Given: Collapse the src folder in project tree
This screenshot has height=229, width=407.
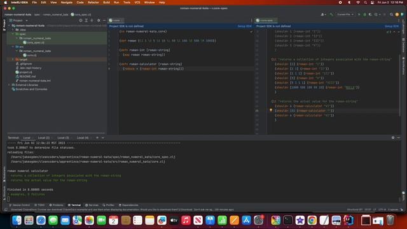Looking at the screenshot, I should [x=13, y=46].
